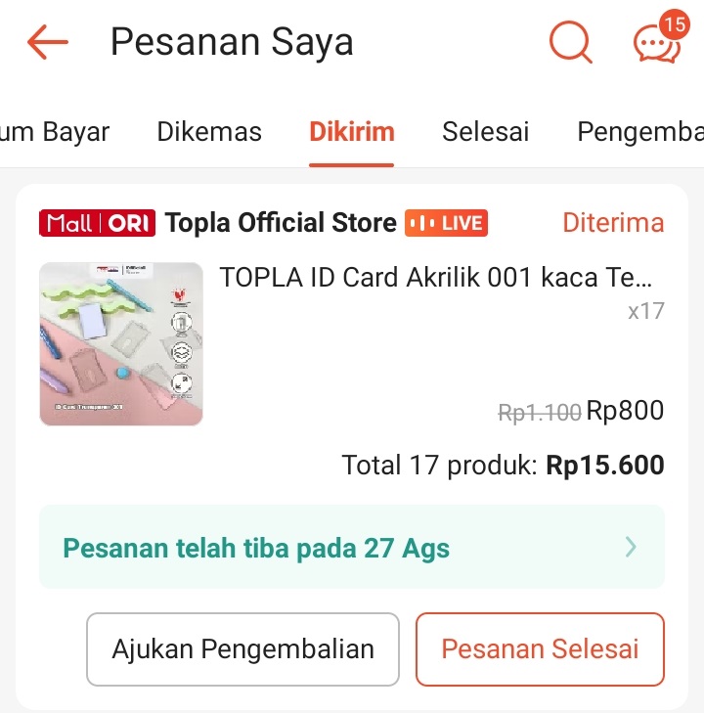This screenshot has height=713, width=704.
Task: Expand delivery details via the chevron arrow
Action: [631, 547]
